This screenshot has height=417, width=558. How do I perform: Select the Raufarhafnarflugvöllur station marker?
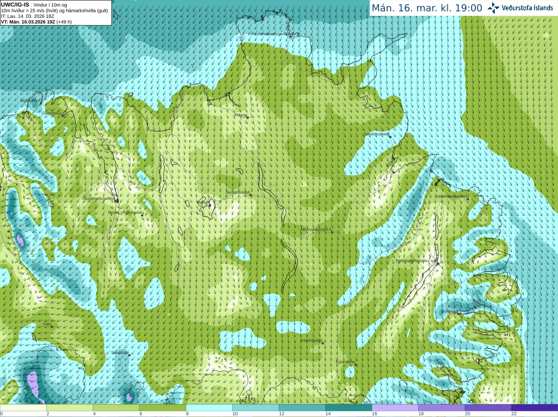point(290,36)
